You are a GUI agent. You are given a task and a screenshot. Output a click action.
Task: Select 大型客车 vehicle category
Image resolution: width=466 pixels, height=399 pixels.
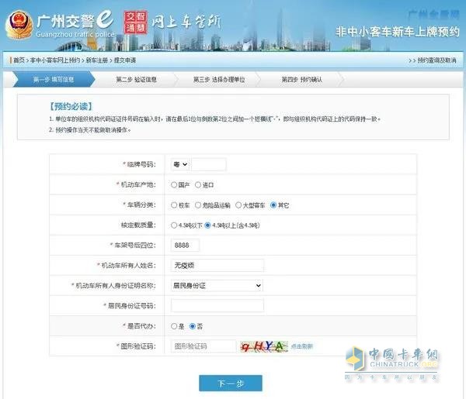coord(239,205)
